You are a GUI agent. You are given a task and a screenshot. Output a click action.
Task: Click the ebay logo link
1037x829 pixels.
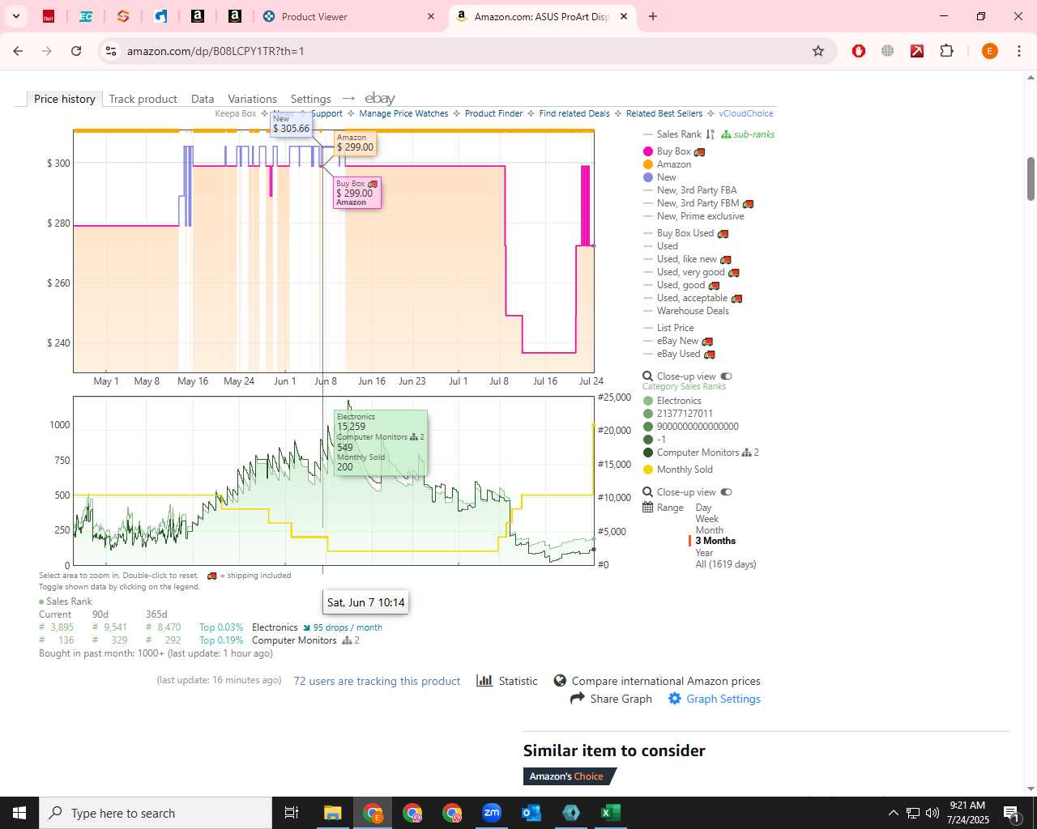click(x=379, y=98)
